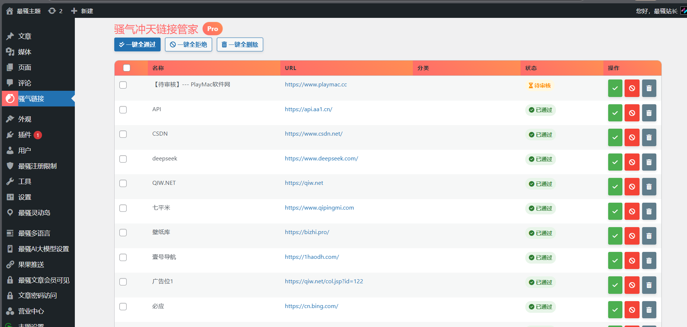Reject the API link row
The image size is (687, 327).
(632, 113)
